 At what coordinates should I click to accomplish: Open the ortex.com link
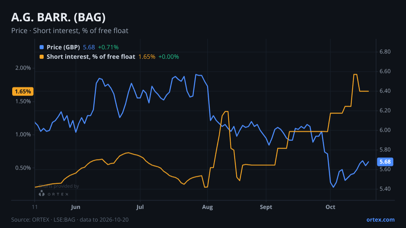(380, 220)
